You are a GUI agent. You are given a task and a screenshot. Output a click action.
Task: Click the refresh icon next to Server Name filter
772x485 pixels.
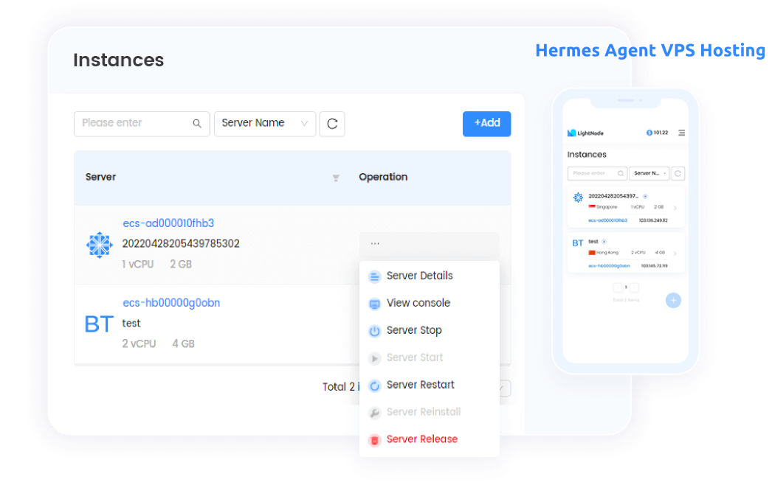click(331, 124)
